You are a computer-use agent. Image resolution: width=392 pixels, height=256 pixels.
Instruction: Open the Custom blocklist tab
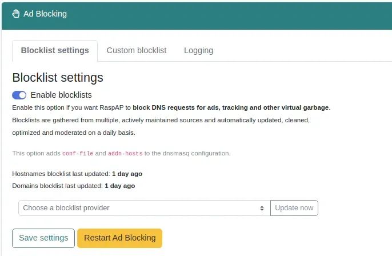pos(137,50)
